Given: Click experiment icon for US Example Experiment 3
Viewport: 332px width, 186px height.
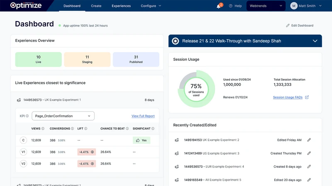Looking at the screenshot, I should click(x=177, y=153).
